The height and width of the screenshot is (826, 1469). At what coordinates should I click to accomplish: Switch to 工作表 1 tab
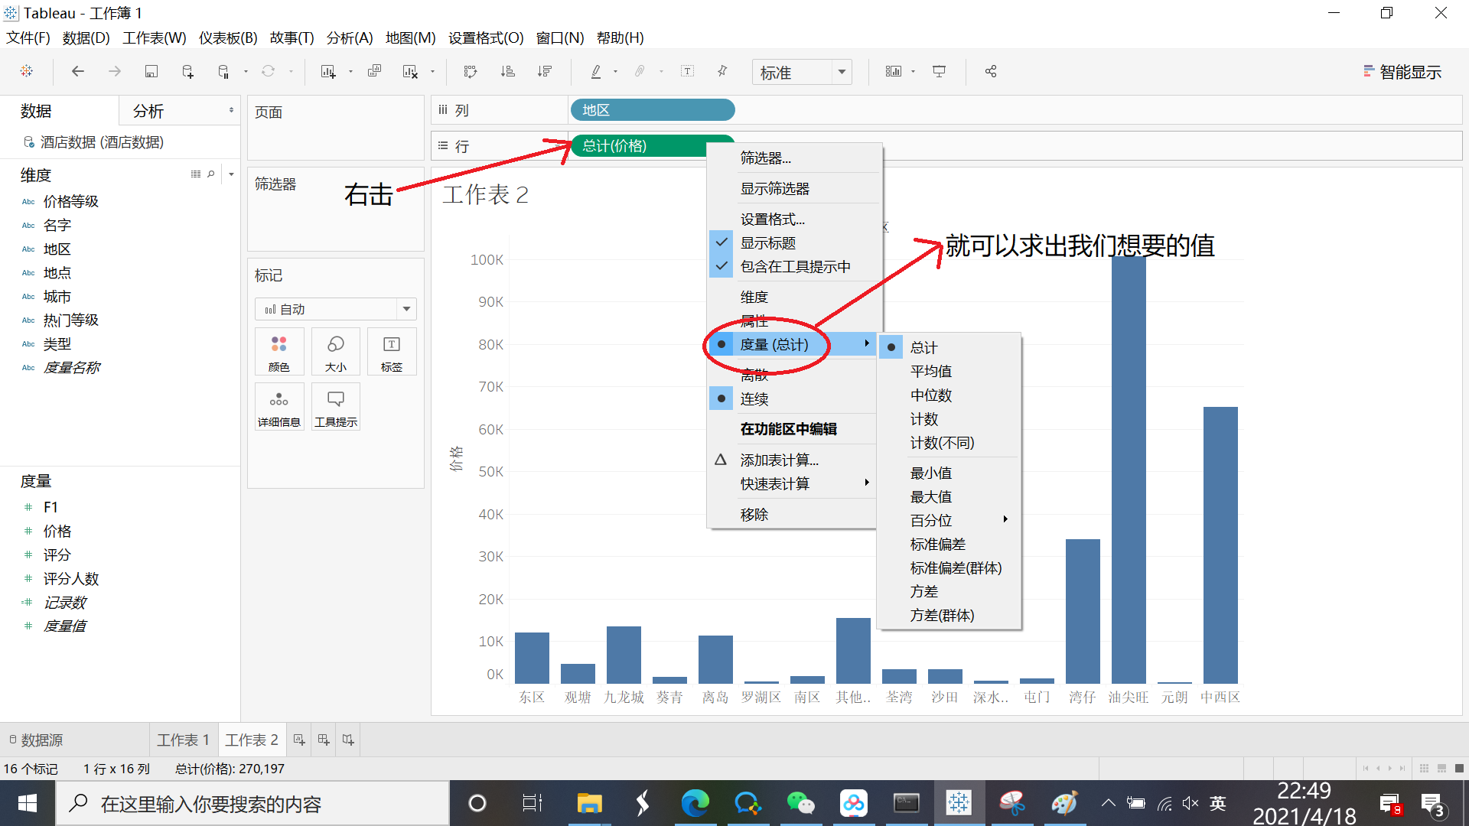pyautogui.click(x=183, y=740)
